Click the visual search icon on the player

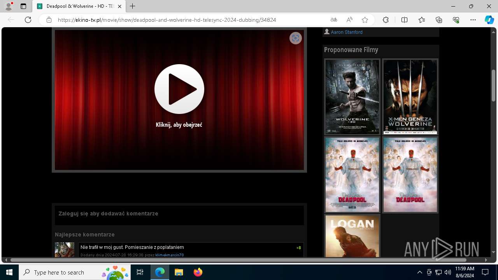(296, 38)
